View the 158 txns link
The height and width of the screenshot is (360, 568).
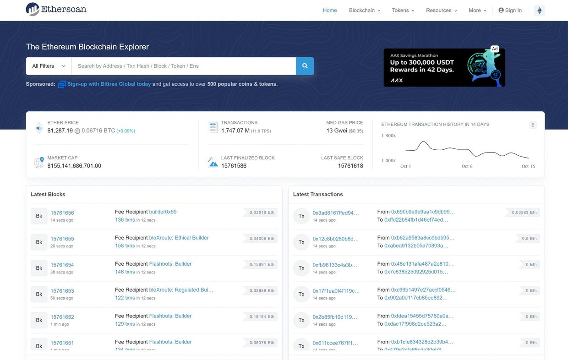pos(125,246)
